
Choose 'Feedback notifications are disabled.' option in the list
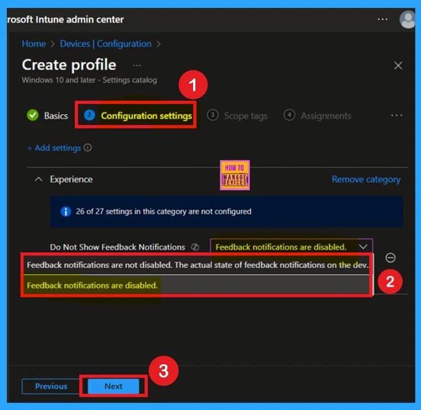point(197,285)
